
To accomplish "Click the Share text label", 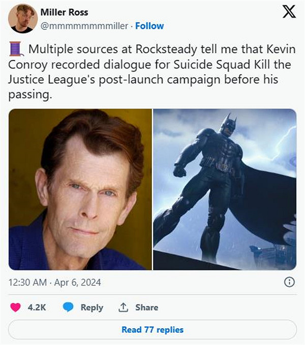I will point(146,307).
